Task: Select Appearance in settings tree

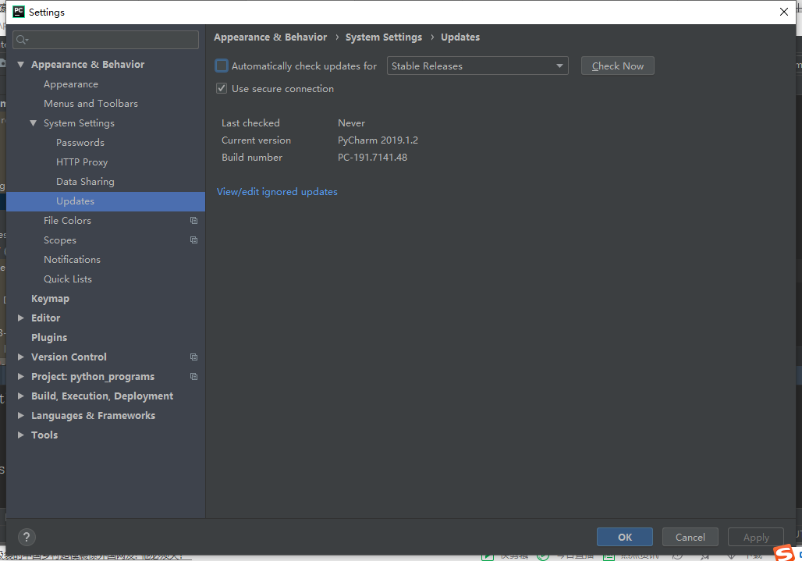Action: 70,84
